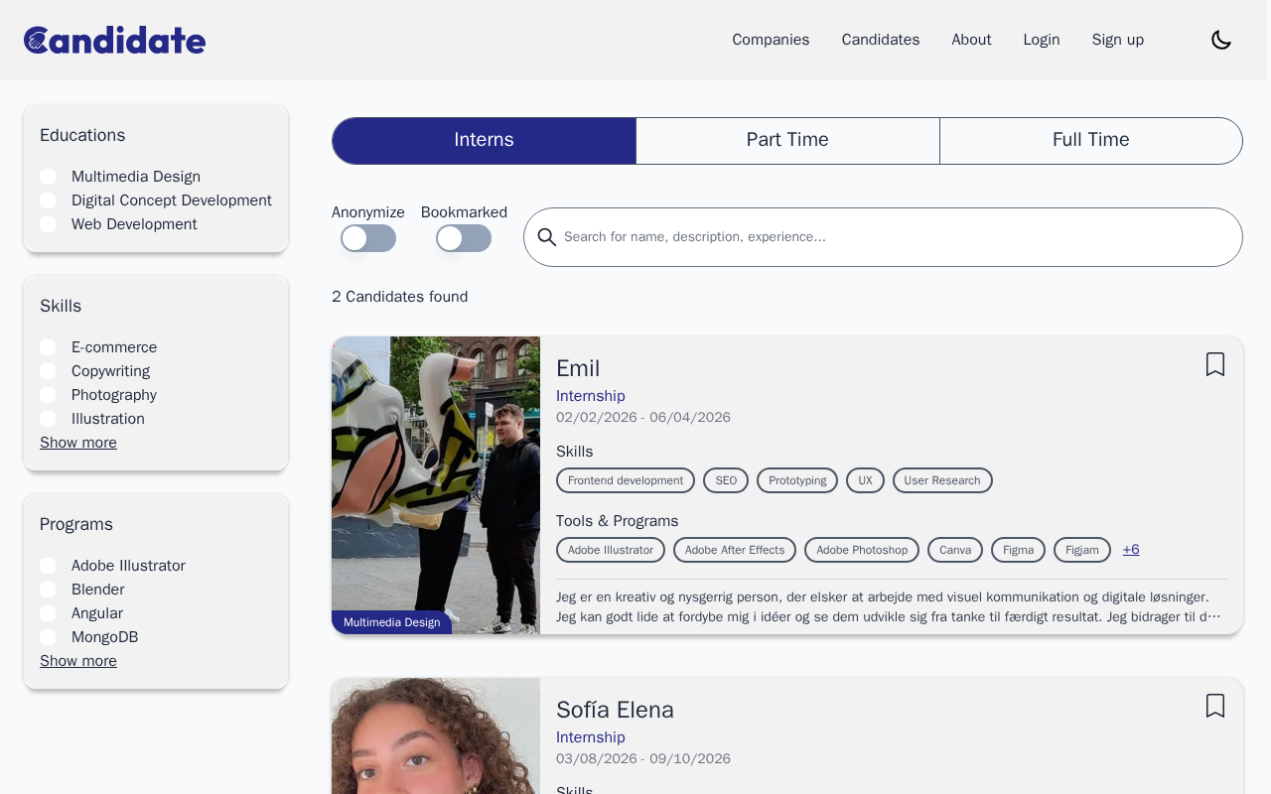Expand Emil's tools with +6 link

pyautogui.click(x=1131, y=550)
